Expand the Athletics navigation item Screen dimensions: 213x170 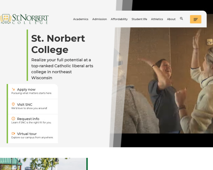[x=157, y=19]
